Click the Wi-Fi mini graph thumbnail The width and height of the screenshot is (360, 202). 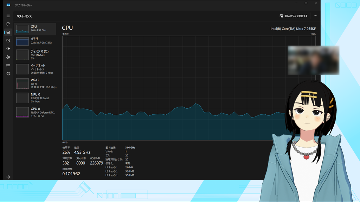tap(22, 83)
